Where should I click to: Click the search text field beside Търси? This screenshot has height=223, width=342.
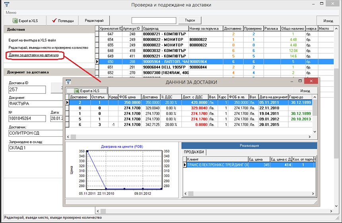(154, 21)
